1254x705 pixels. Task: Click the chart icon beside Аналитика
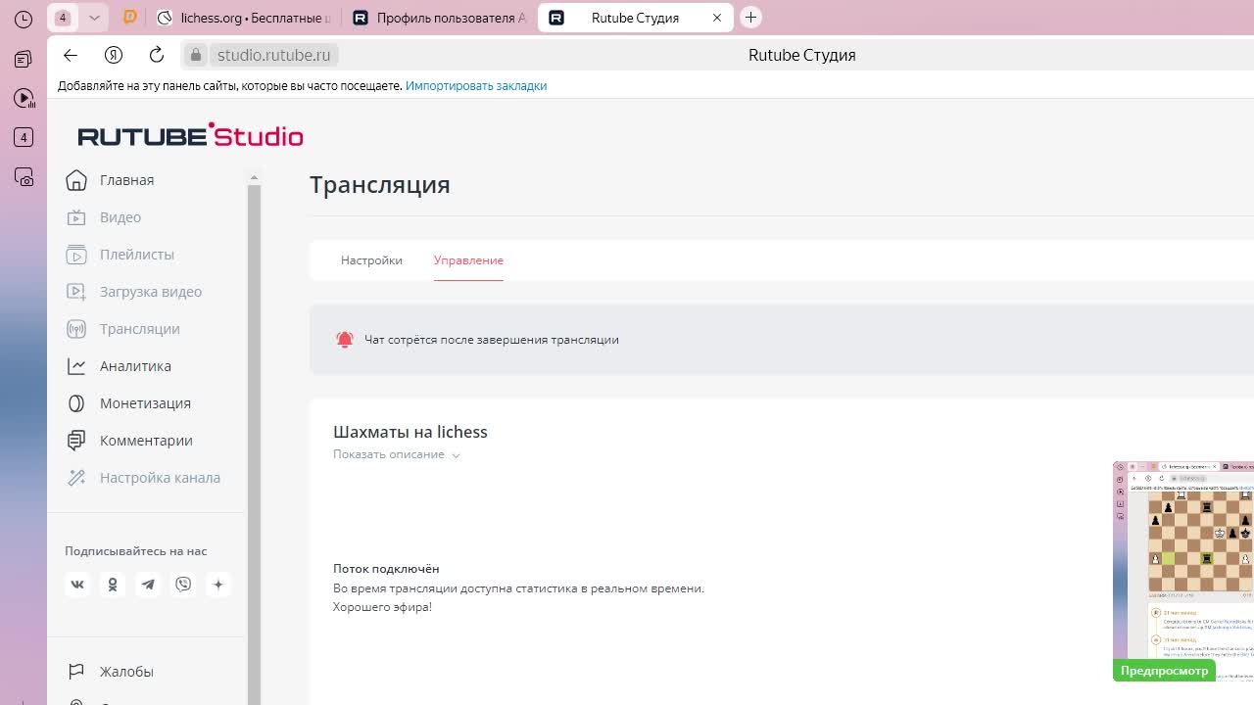point(76,366)
